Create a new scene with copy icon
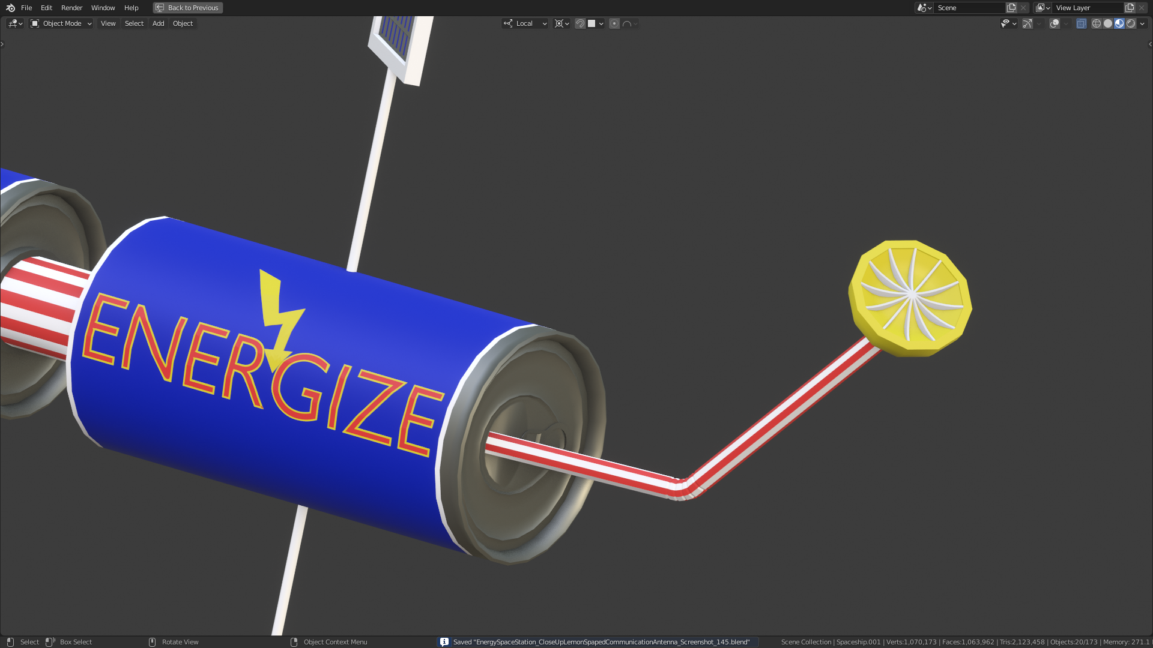The height and width of the screenshot is (648, 1153). tap(1011, 8)
